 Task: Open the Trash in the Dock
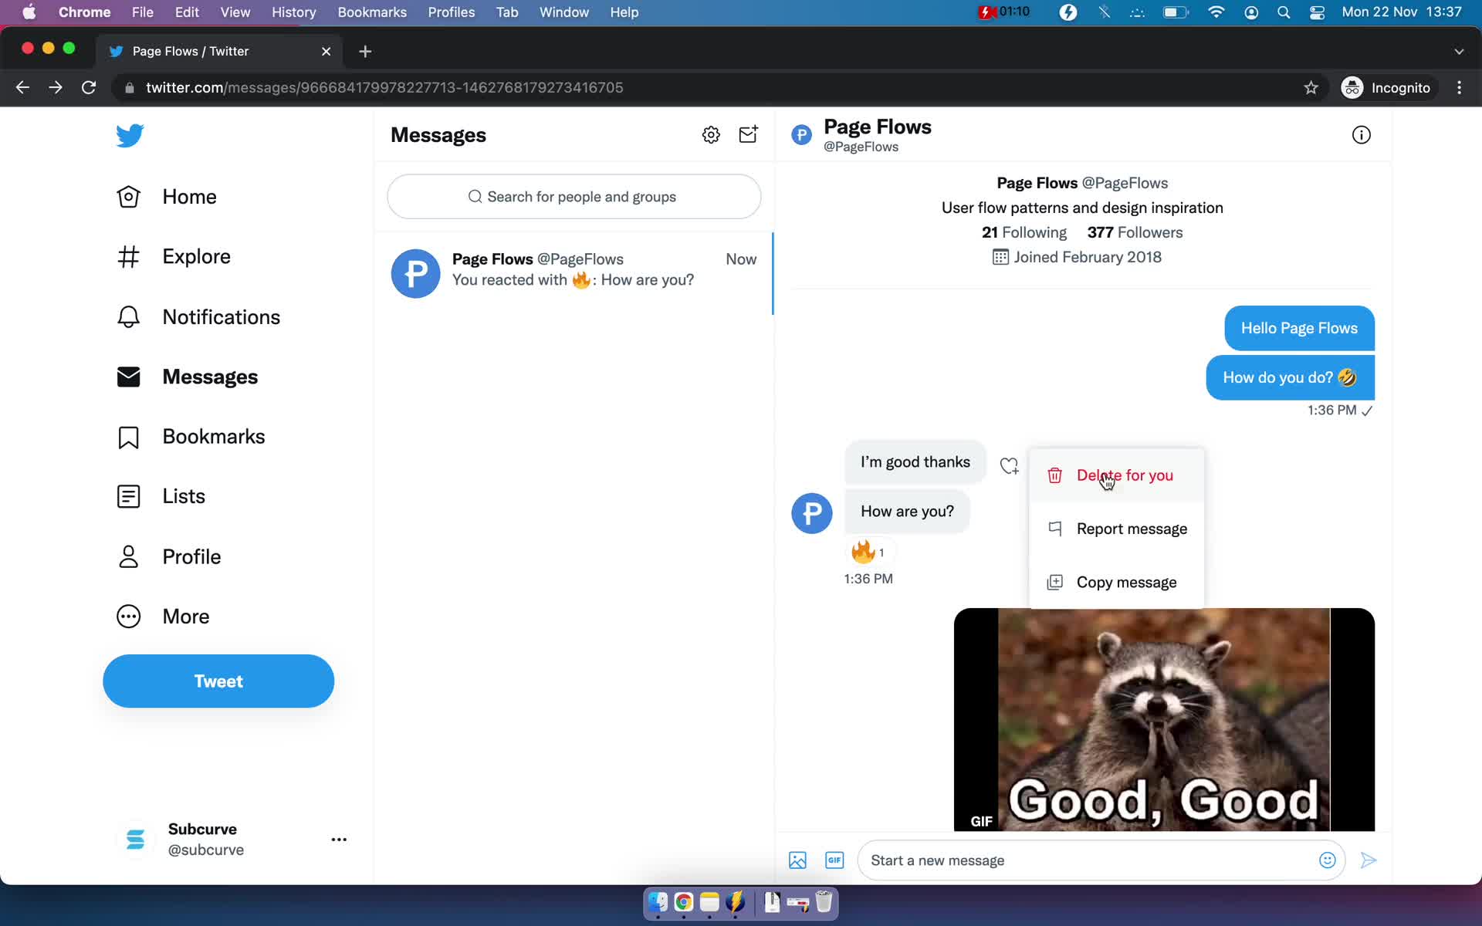coord(824,901)
